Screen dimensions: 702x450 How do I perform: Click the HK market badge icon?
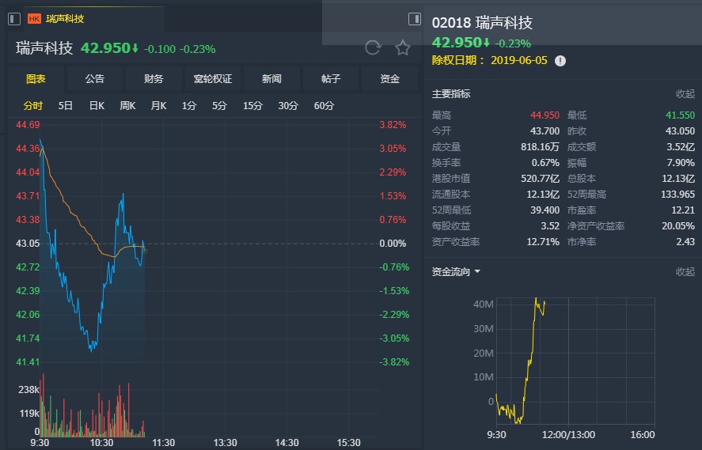point(34,18)
